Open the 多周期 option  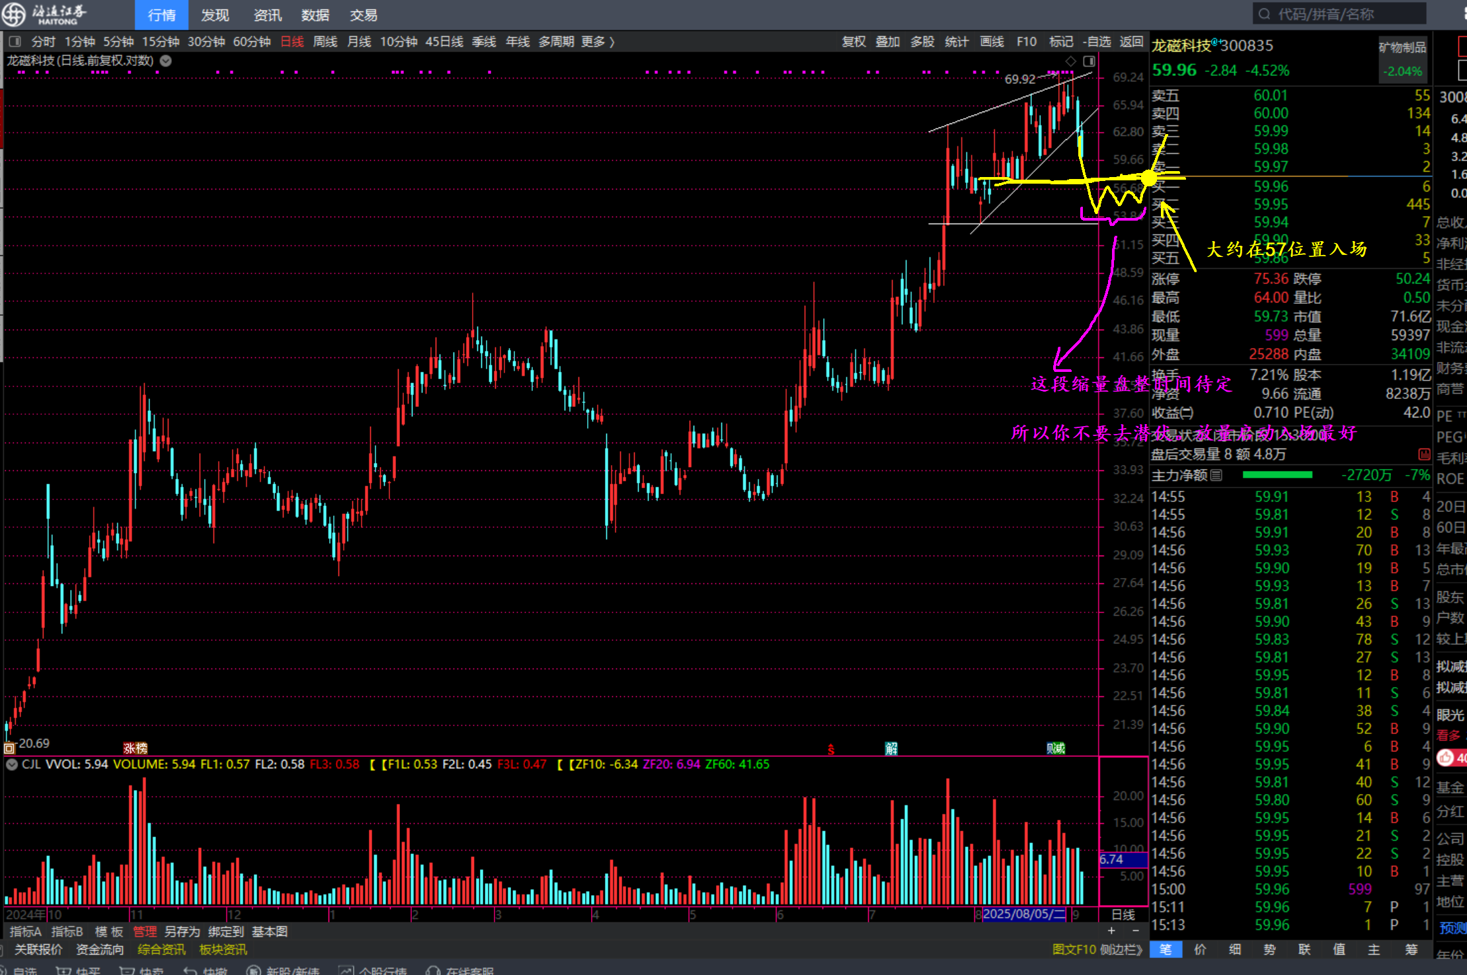click(x=556, y=42)
